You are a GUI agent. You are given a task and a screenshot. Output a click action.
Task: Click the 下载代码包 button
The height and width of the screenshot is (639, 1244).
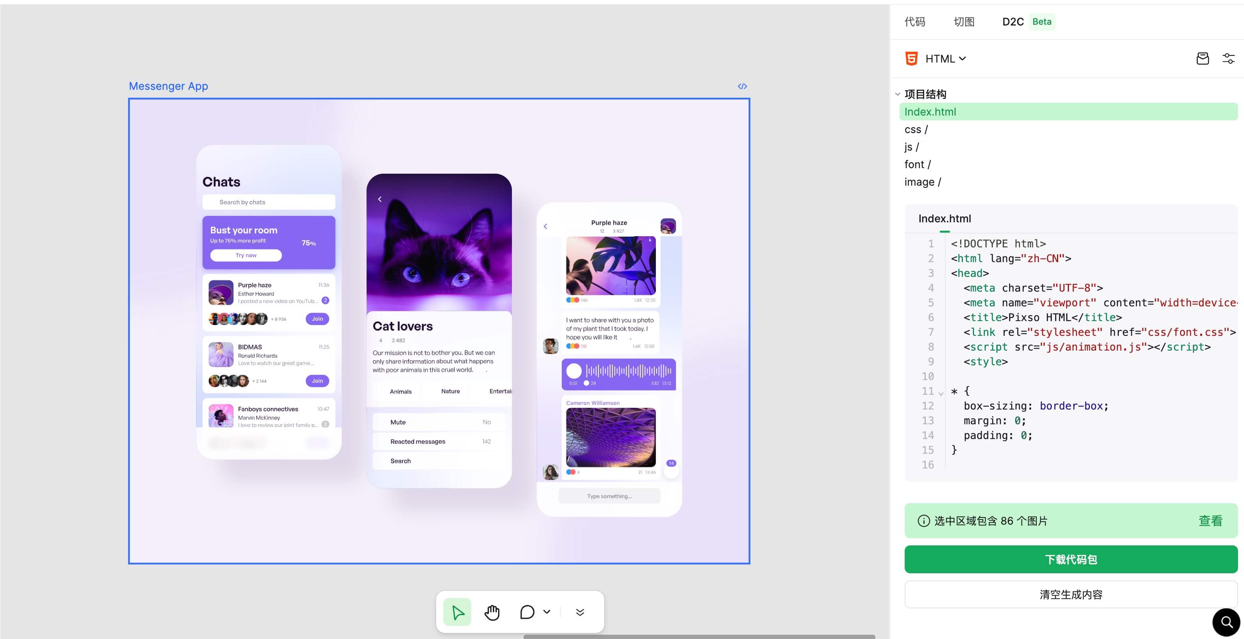coord(1071,559)
